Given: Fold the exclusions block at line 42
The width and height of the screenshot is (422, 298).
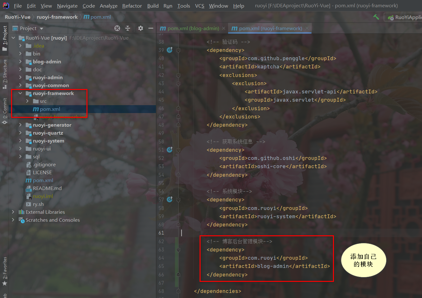Looking at the screenshot, I should 178,75.
